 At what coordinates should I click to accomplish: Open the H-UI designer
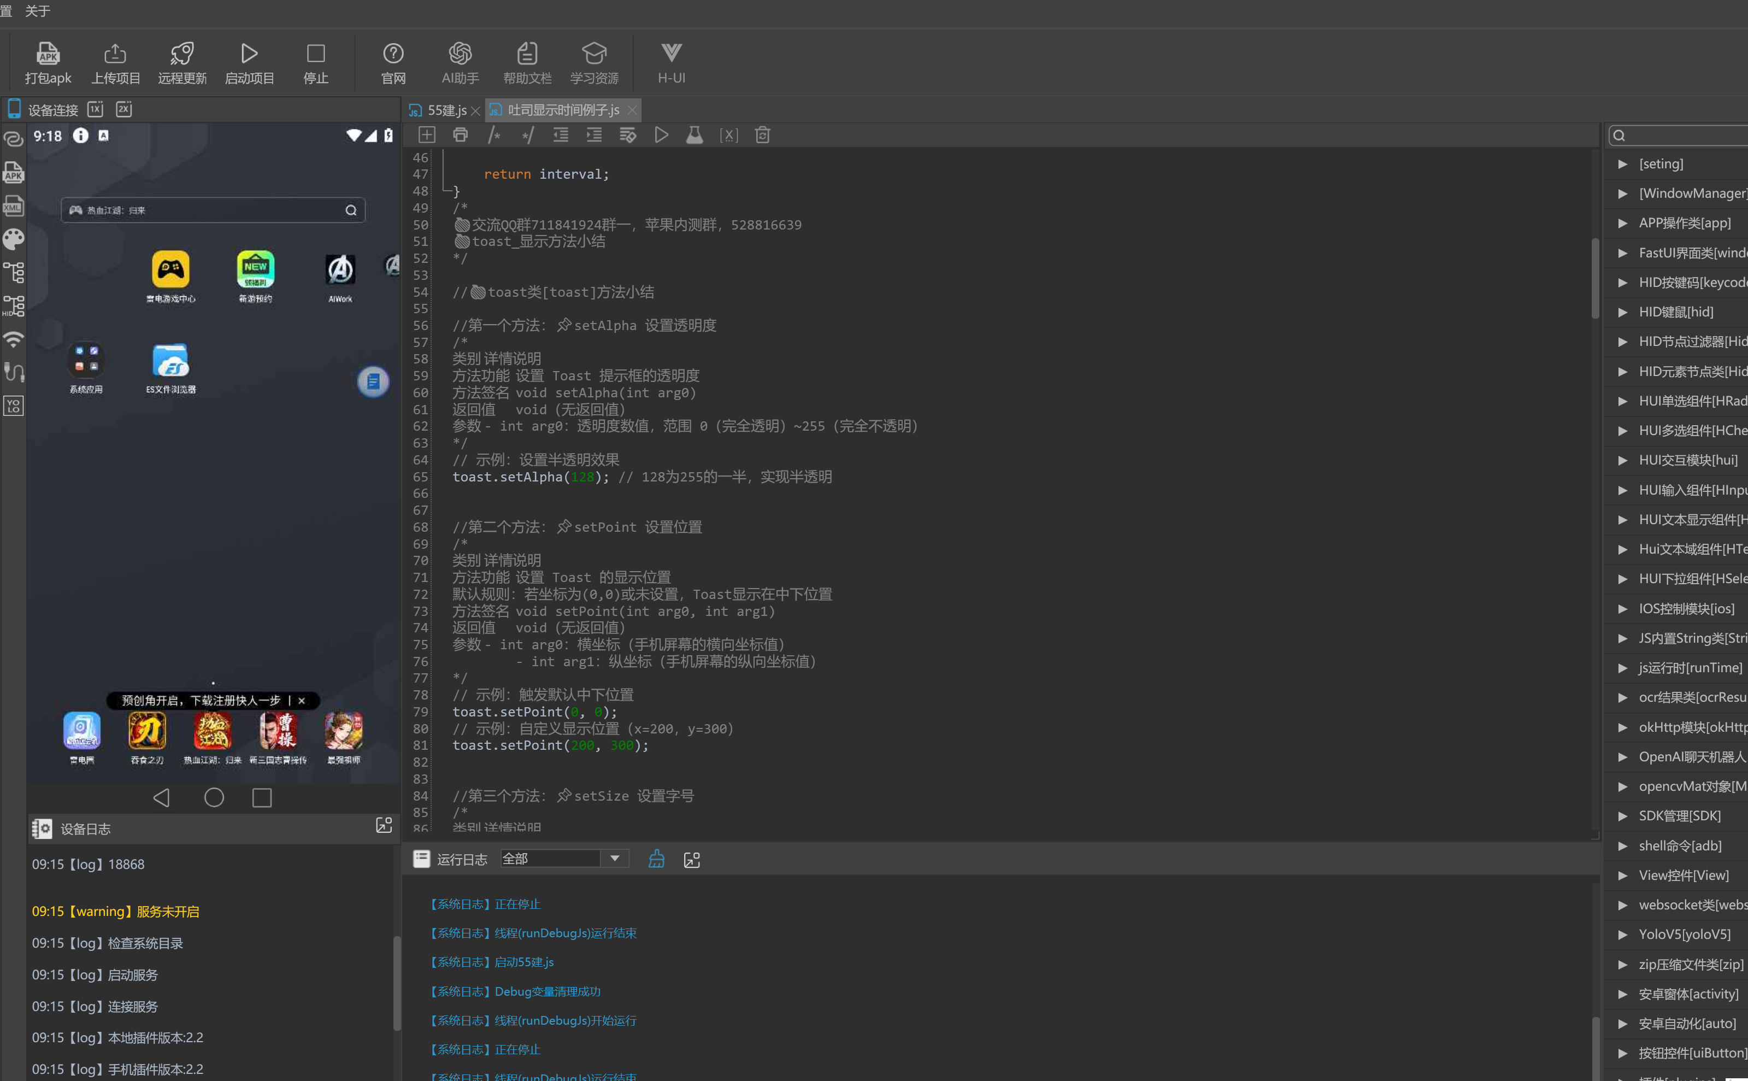[x=671, y=63]
